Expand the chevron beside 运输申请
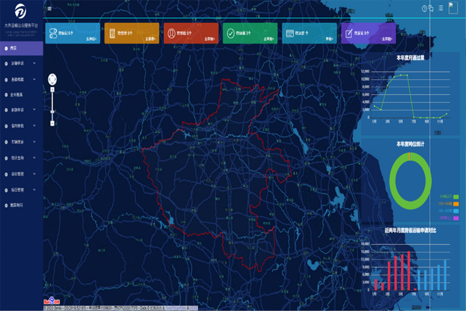 coord(35,63)
